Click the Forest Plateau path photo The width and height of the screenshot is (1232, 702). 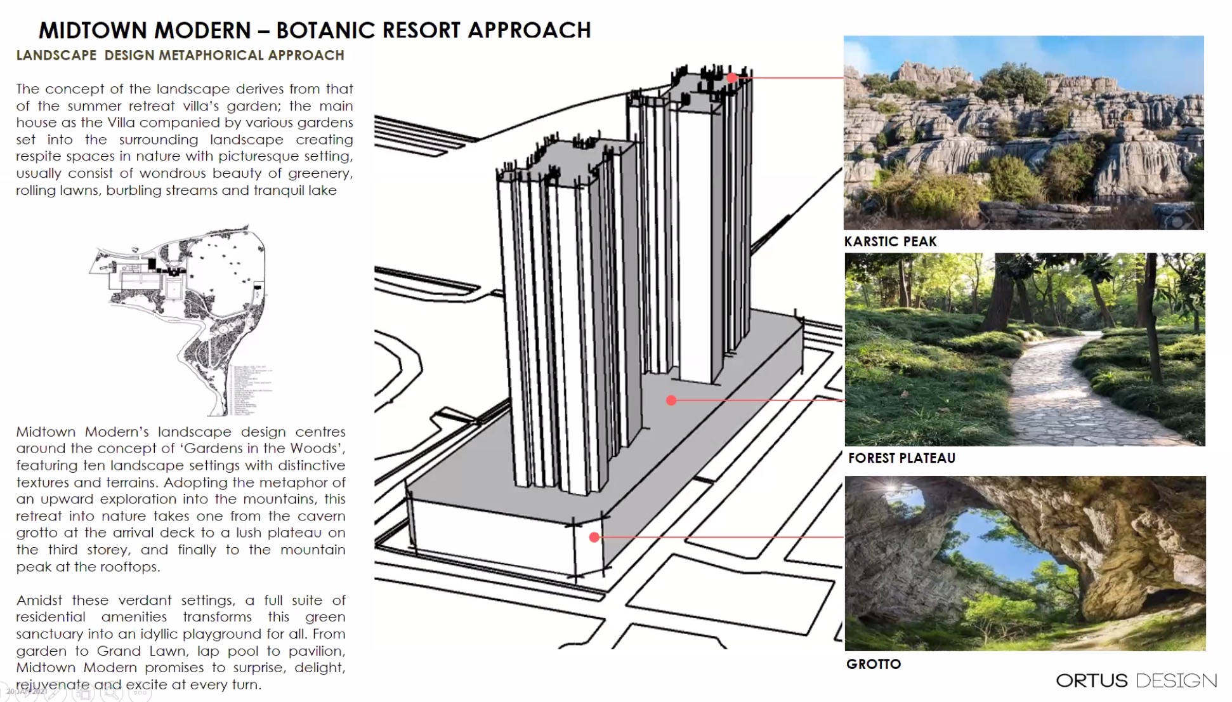pyautogui.click(x=1025, y=349)
